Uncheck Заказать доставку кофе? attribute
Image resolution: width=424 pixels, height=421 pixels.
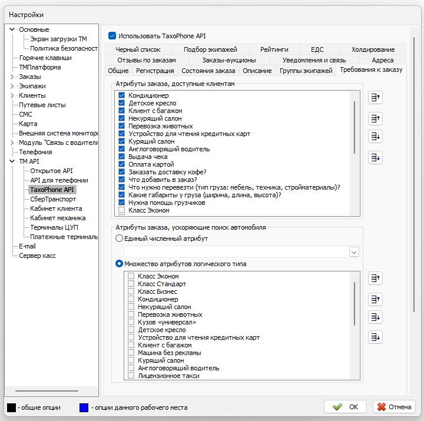click(122, 172)
